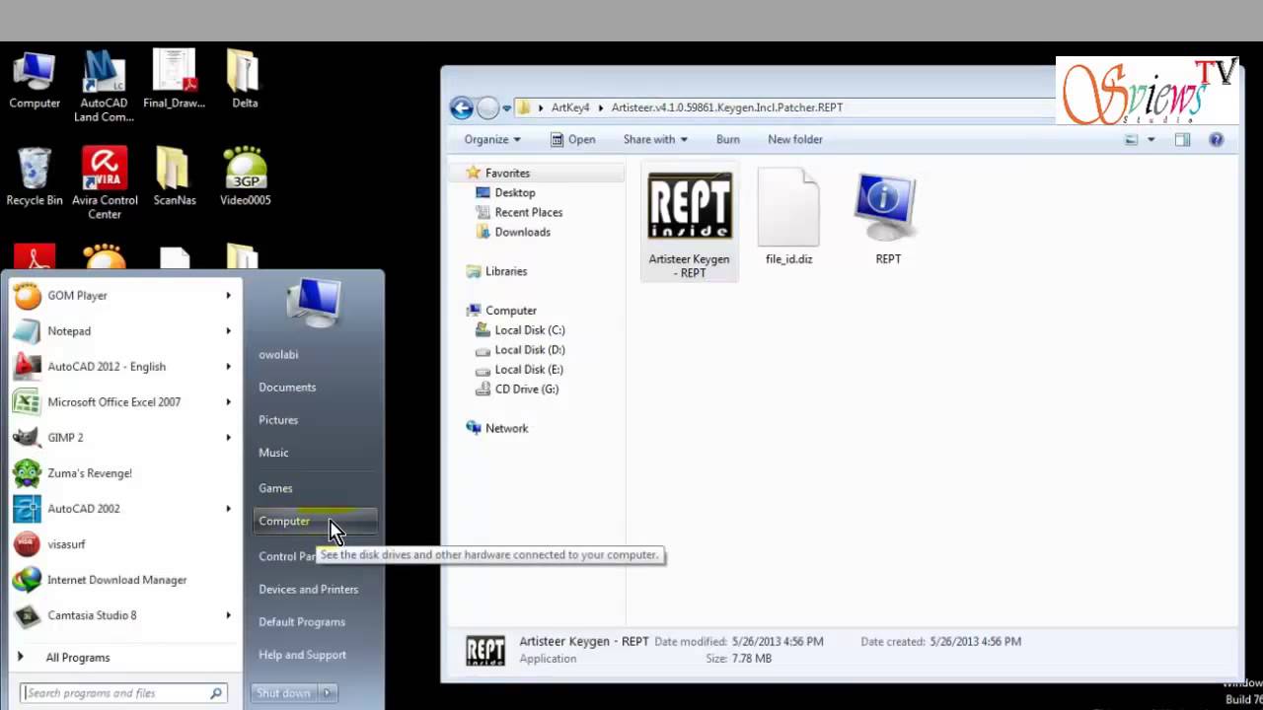This screenshot has width=1263, height=710.
Task: Click ArtKey4 in the address bar
Action: tap(570, 108)
